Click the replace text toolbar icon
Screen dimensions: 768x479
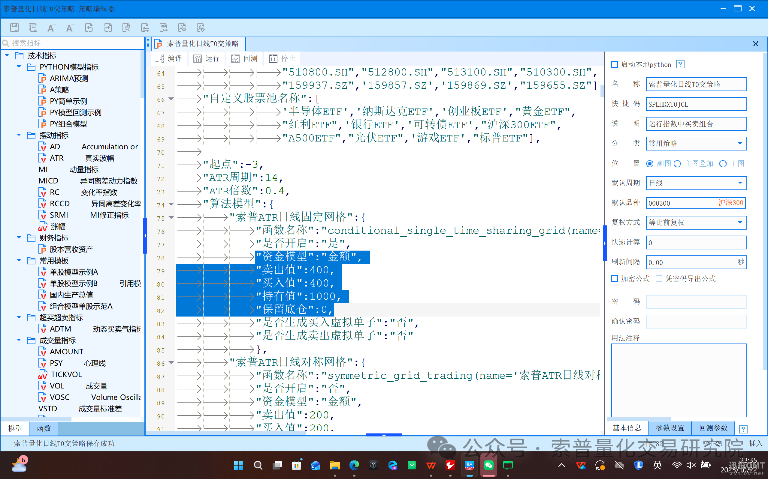[145, 28]
